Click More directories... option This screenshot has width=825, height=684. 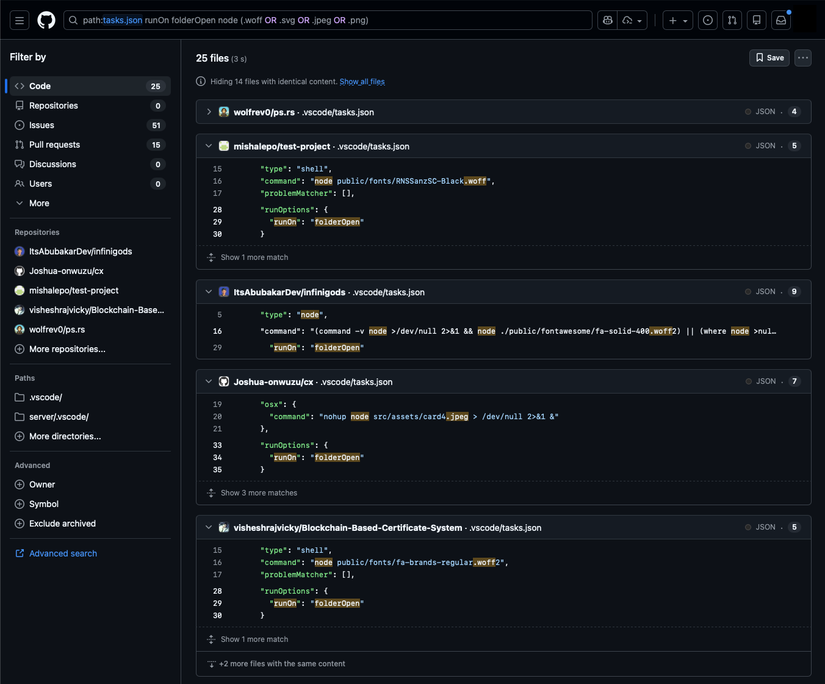pyautogui.click(x=90, y=436)
